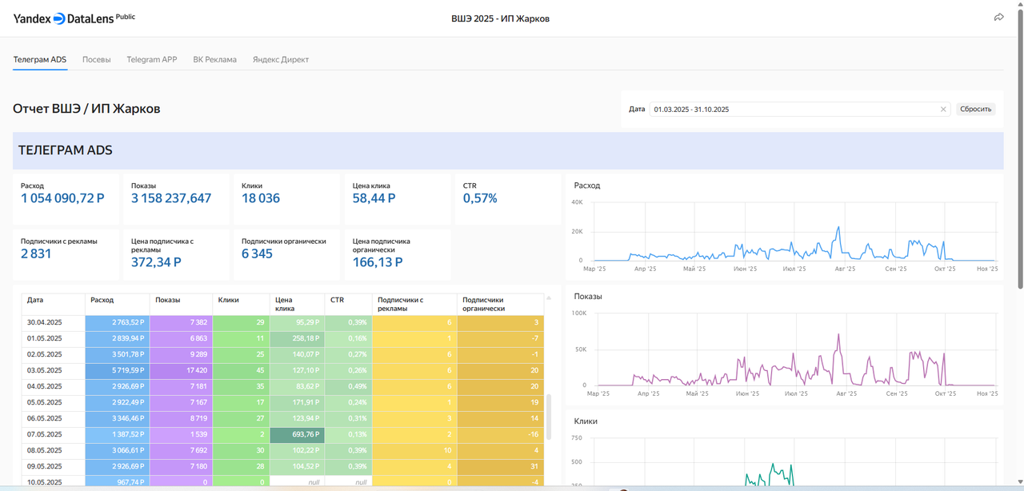Select the value 166,13 ₽
Viewport: 1024px width, 491px height.
pos(378,262)
